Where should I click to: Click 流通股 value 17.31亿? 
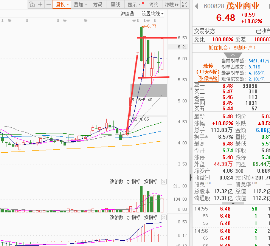(223, 198)
